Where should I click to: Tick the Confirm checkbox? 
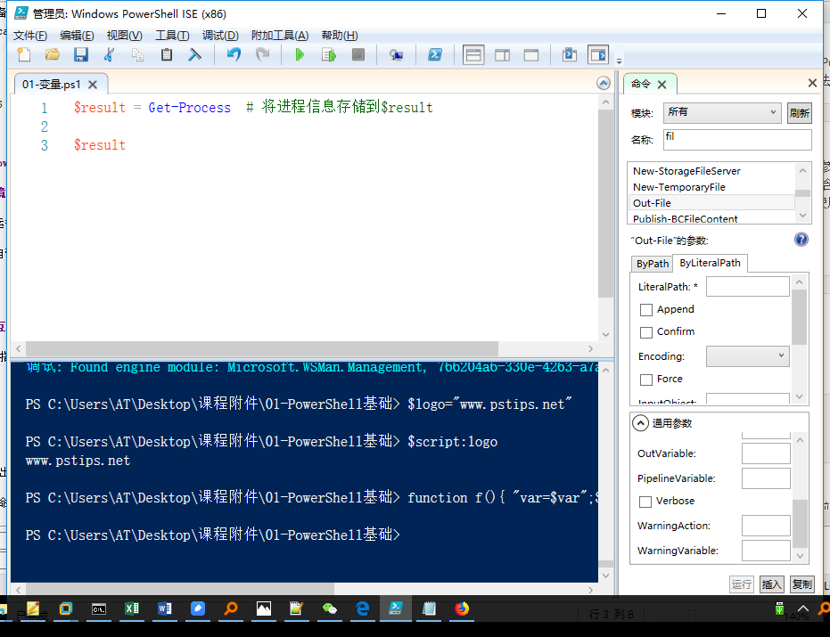pos(646,332)
